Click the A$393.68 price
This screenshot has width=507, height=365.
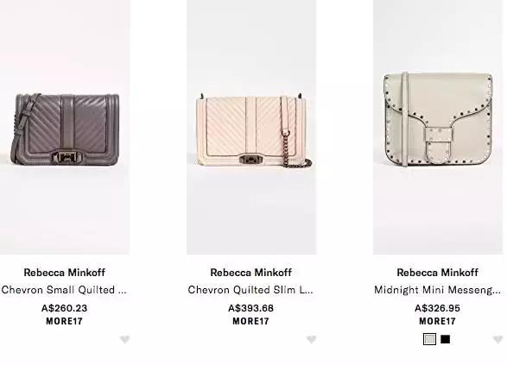tap(251, 308)
